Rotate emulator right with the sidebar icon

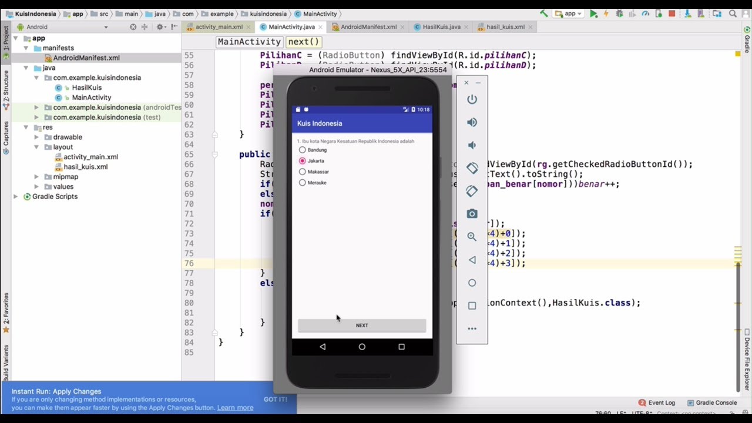472,191
